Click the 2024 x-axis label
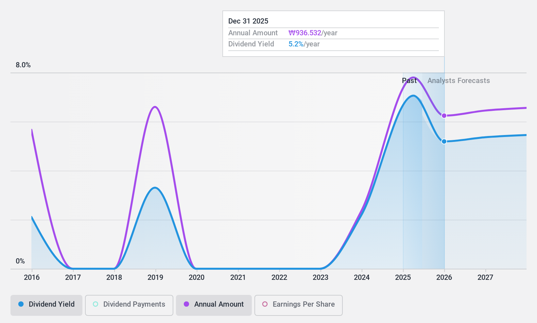This screenshot has height=323, width=537. tap(362, 278)
